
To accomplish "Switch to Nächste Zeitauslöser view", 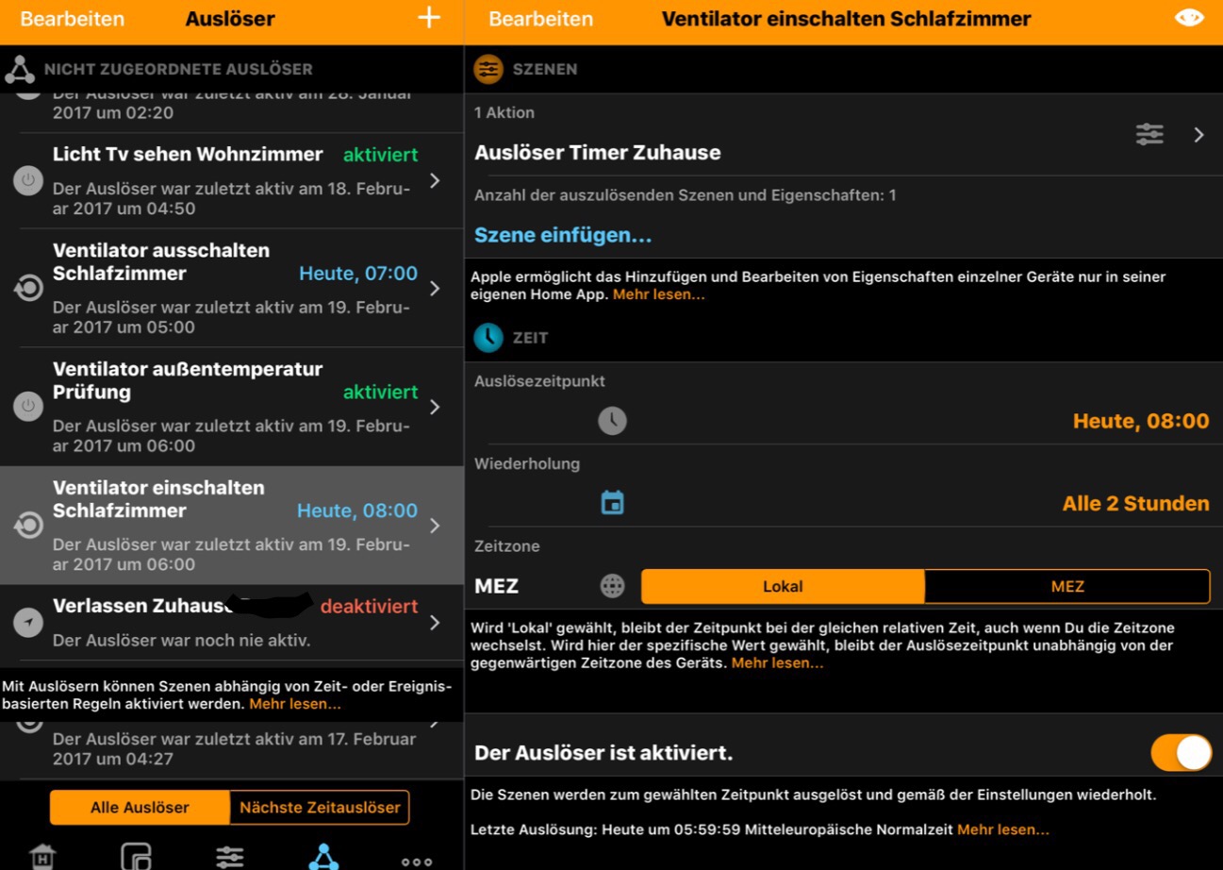I will tap(320, 808).
